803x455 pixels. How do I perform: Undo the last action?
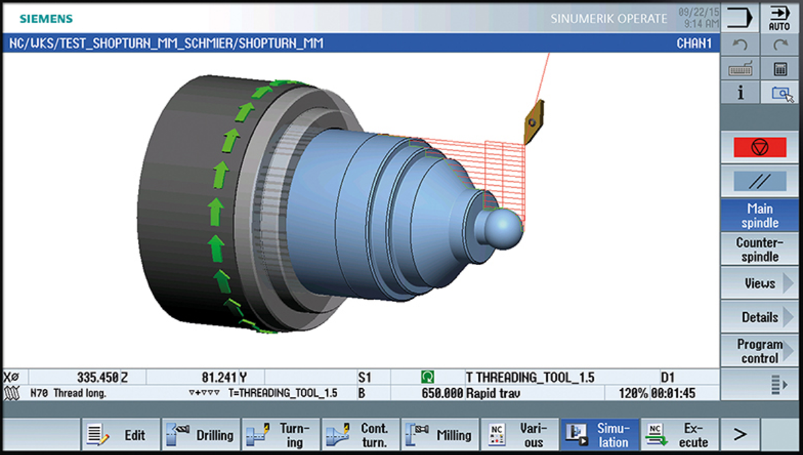pyautogui.click(x=739, y=45)
